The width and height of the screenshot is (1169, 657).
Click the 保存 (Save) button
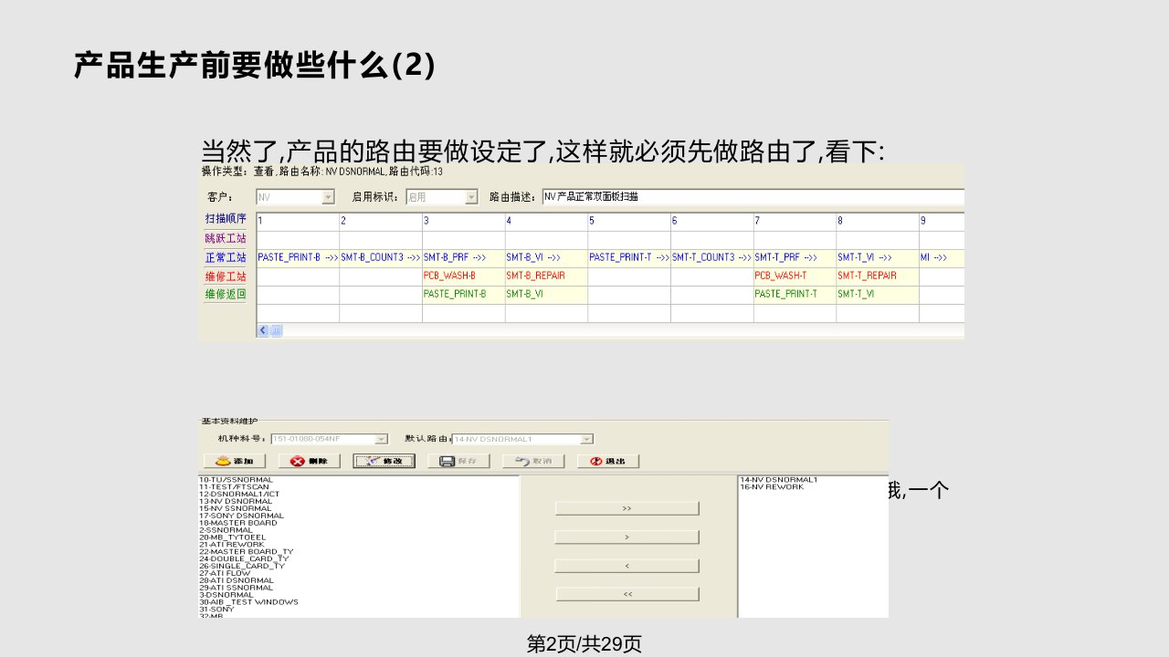pos(458,461)
